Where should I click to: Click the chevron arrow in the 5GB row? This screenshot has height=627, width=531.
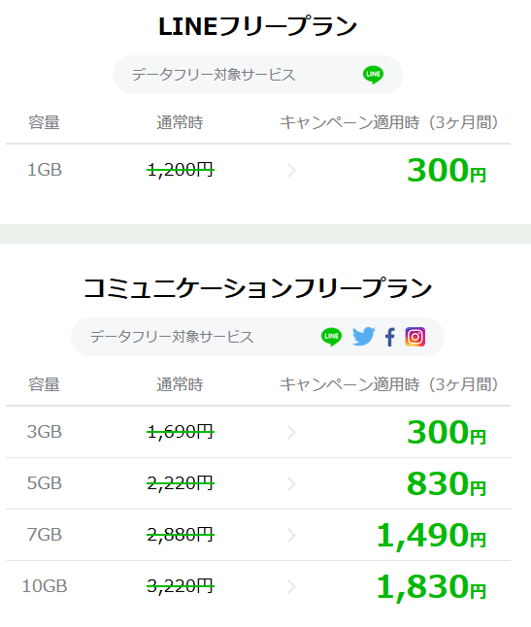point(291,484)
